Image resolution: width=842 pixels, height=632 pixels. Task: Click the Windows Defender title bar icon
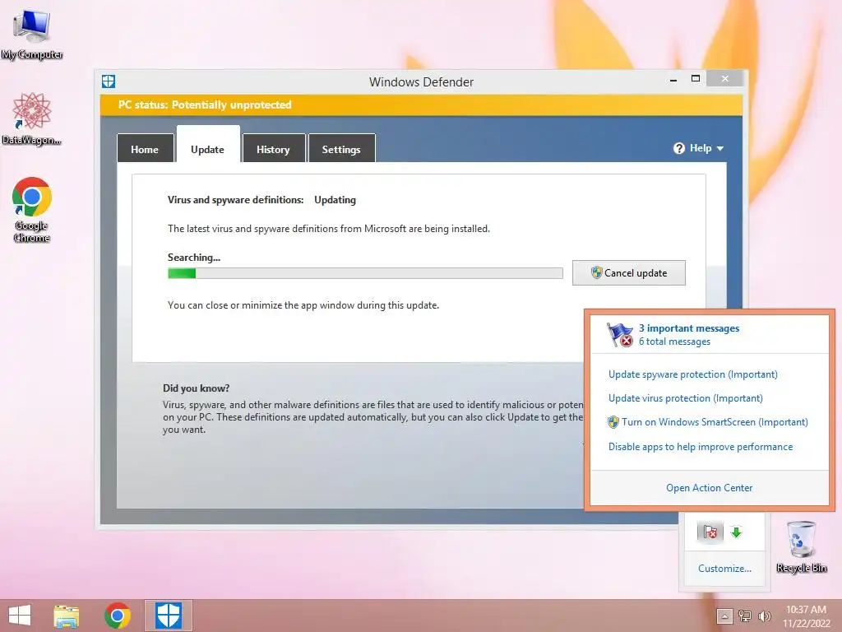click(109, 81)
